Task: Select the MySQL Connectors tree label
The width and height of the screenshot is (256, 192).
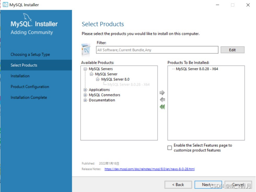Action: tap(105, 95)
